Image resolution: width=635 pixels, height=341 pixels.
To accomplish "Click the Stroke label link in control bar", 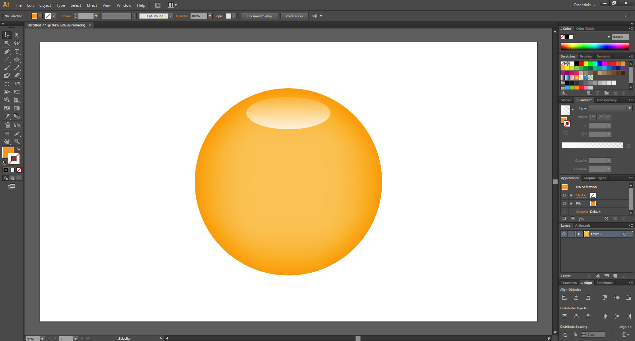I will (65, 16).
